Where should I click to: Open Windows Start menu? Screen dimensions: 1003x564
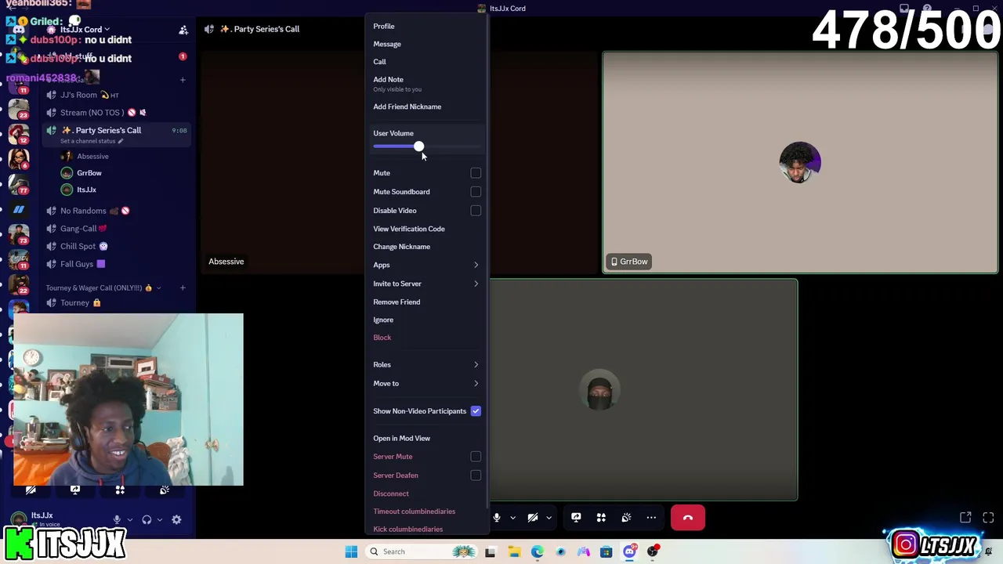tap(351, 551)
